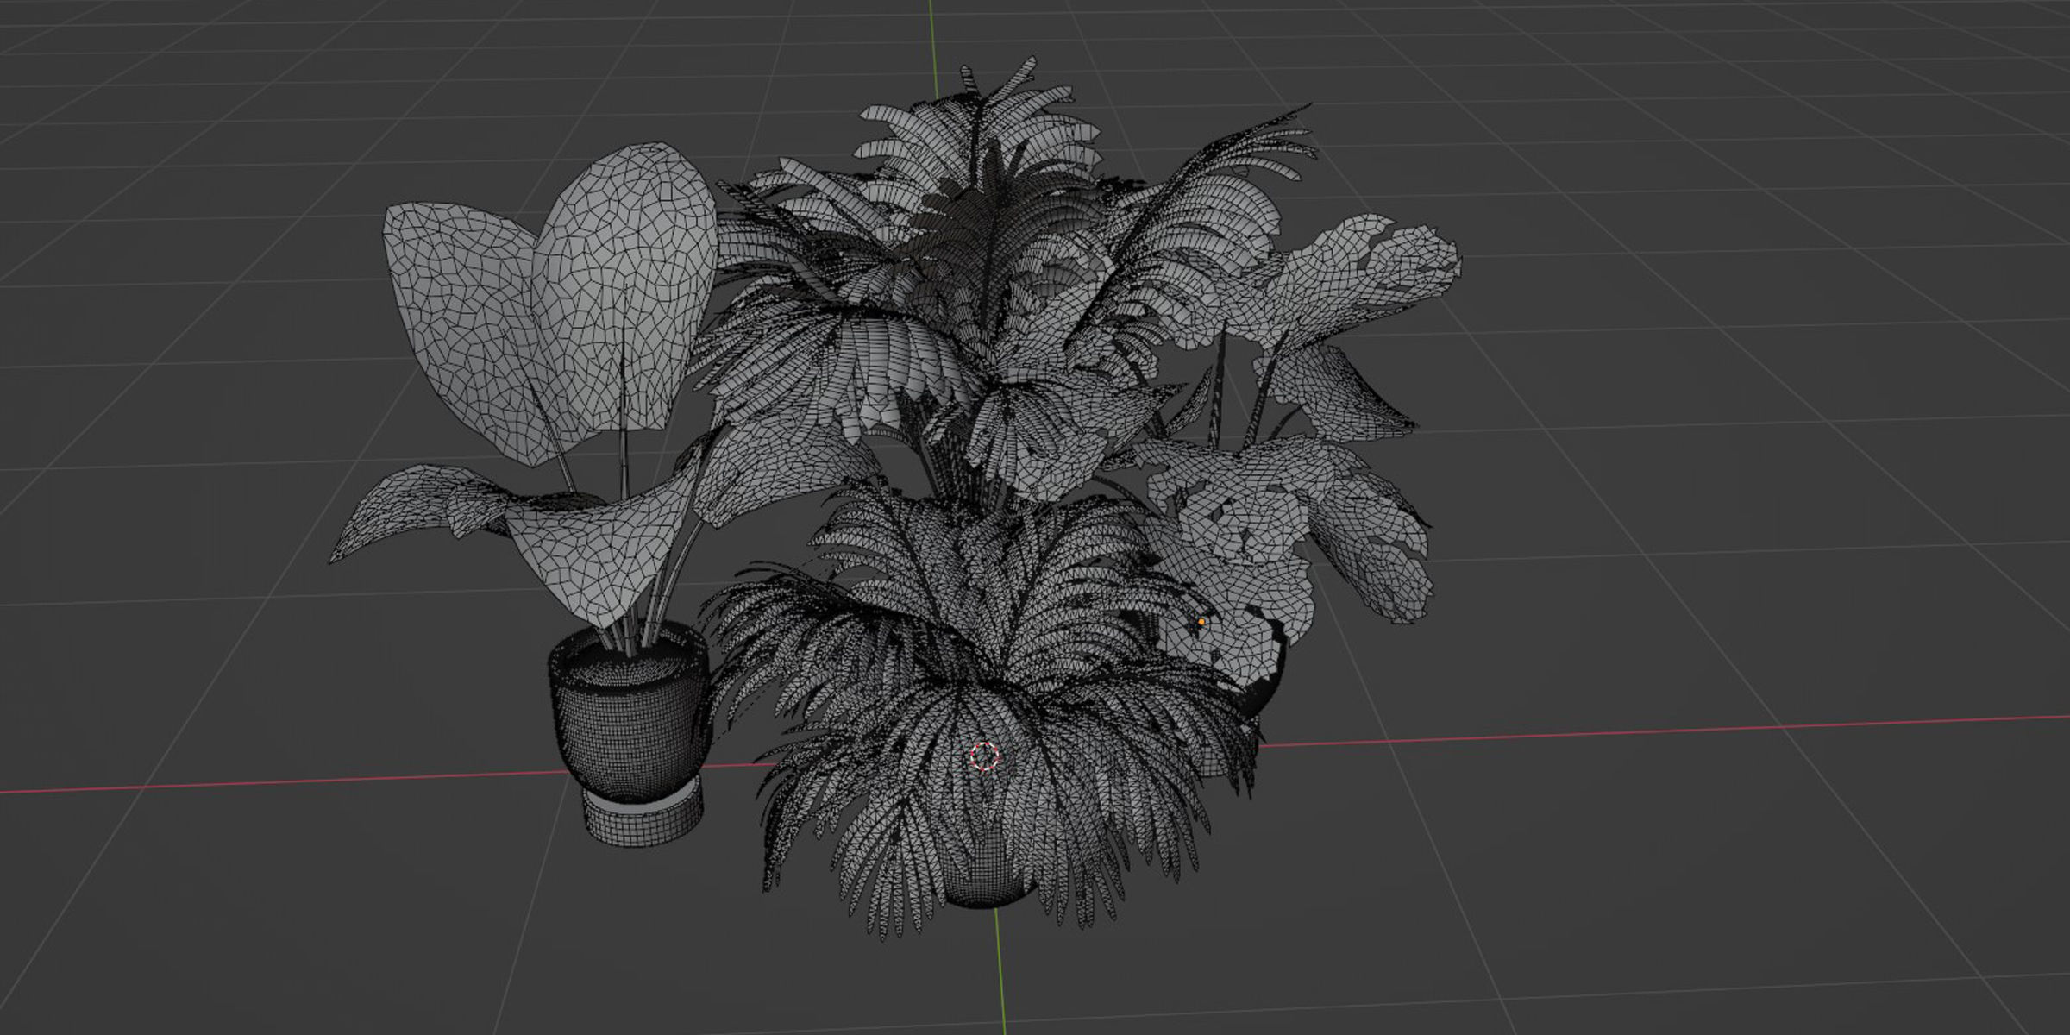Select the orange object origin dot
The width and height of the screenshot is (2070, 1035).
[1201, 621]
